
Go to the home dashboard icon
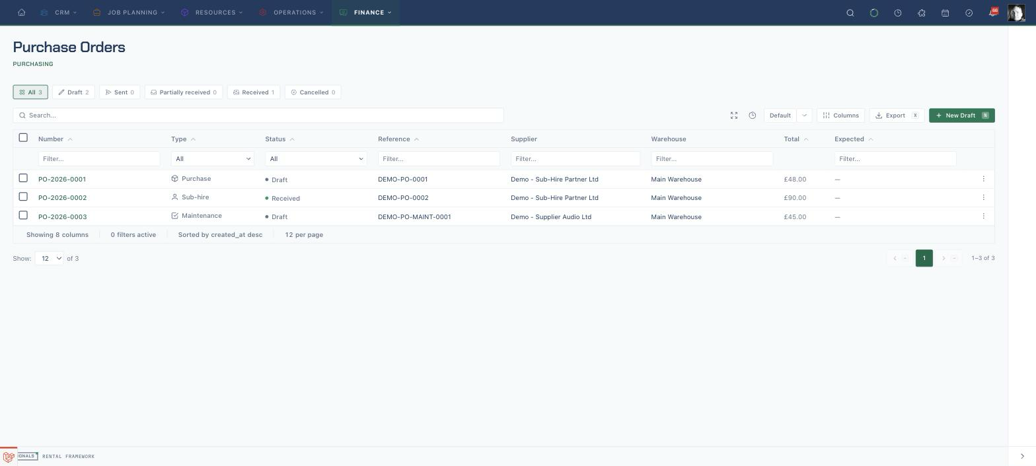click(22, 13)
